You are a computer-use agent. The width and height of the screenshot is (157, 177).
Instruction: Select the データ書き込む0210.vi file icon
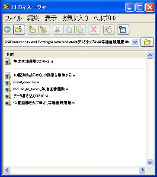pos(8,96)
